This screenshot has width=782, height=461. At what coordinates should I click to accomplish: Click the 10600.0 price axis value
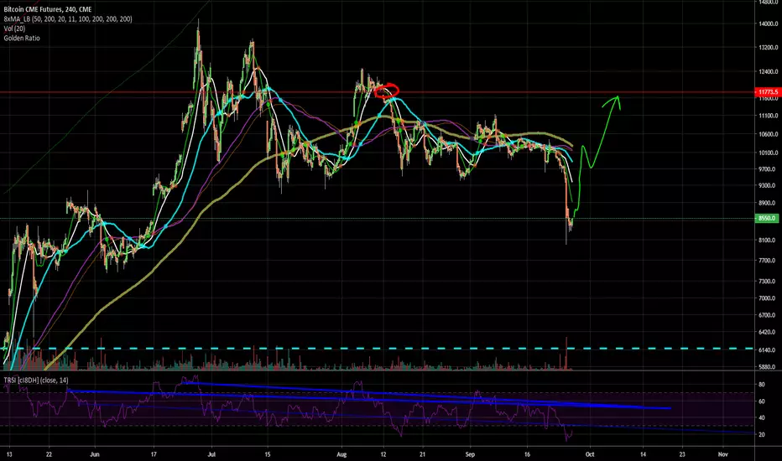tap(768, 134)
